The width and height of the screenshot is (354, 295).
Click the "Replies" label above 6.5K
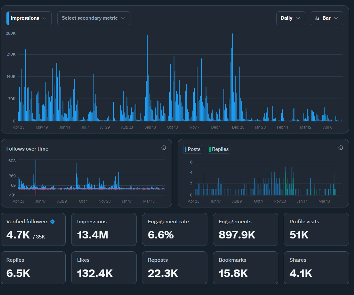click(x=15, y=260)
